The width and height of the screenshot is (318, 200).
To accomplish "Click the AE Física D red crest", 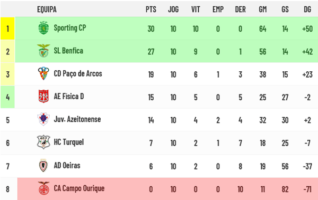I will pos(43,97).
